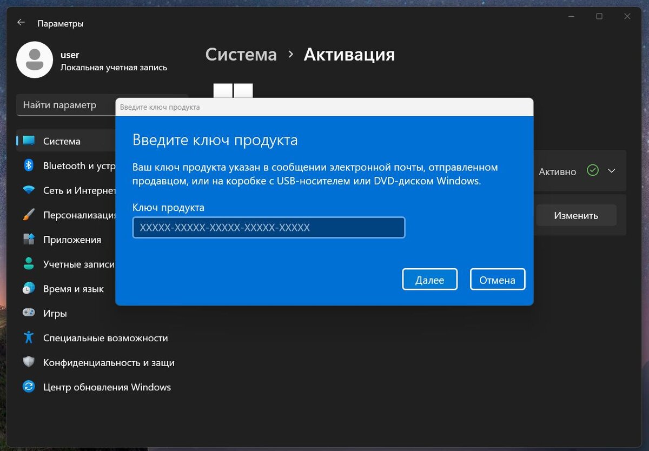Open Игры settings category

(103, 313)
